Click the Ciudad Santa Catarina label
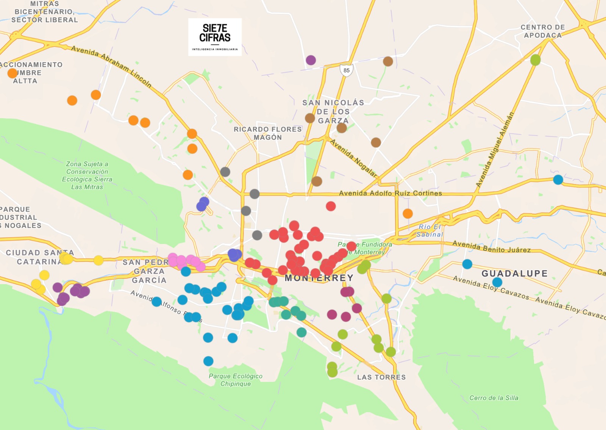The width and height of the screenshot is (606, 430). [40, 257]
